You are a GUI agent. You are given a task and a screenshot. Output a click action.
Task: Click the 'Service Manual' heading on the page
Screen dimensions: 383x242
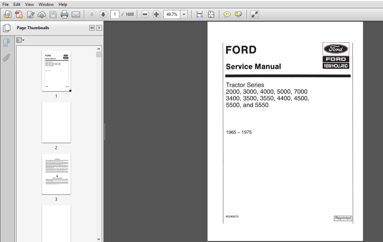[253, 66]
